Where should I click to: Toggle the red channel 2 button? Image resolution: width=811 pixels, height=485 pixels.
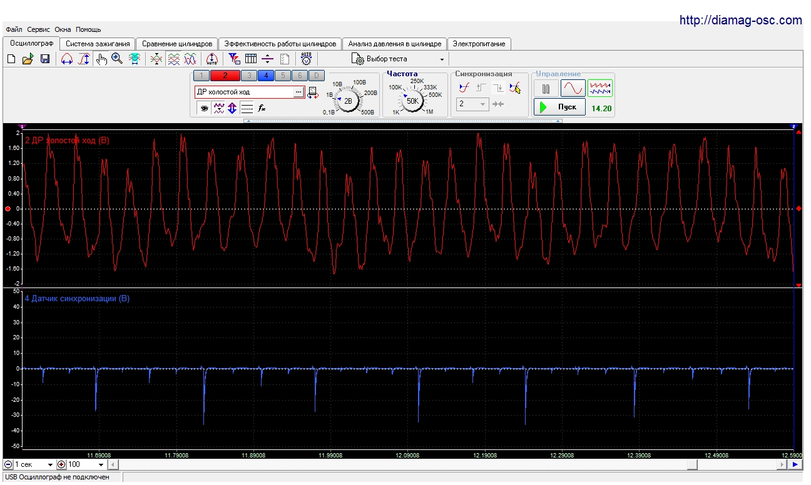tap(225, 76)
